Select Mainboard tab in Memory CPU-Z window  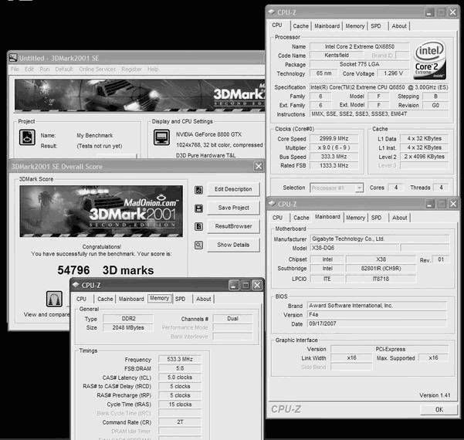[131, 300]
